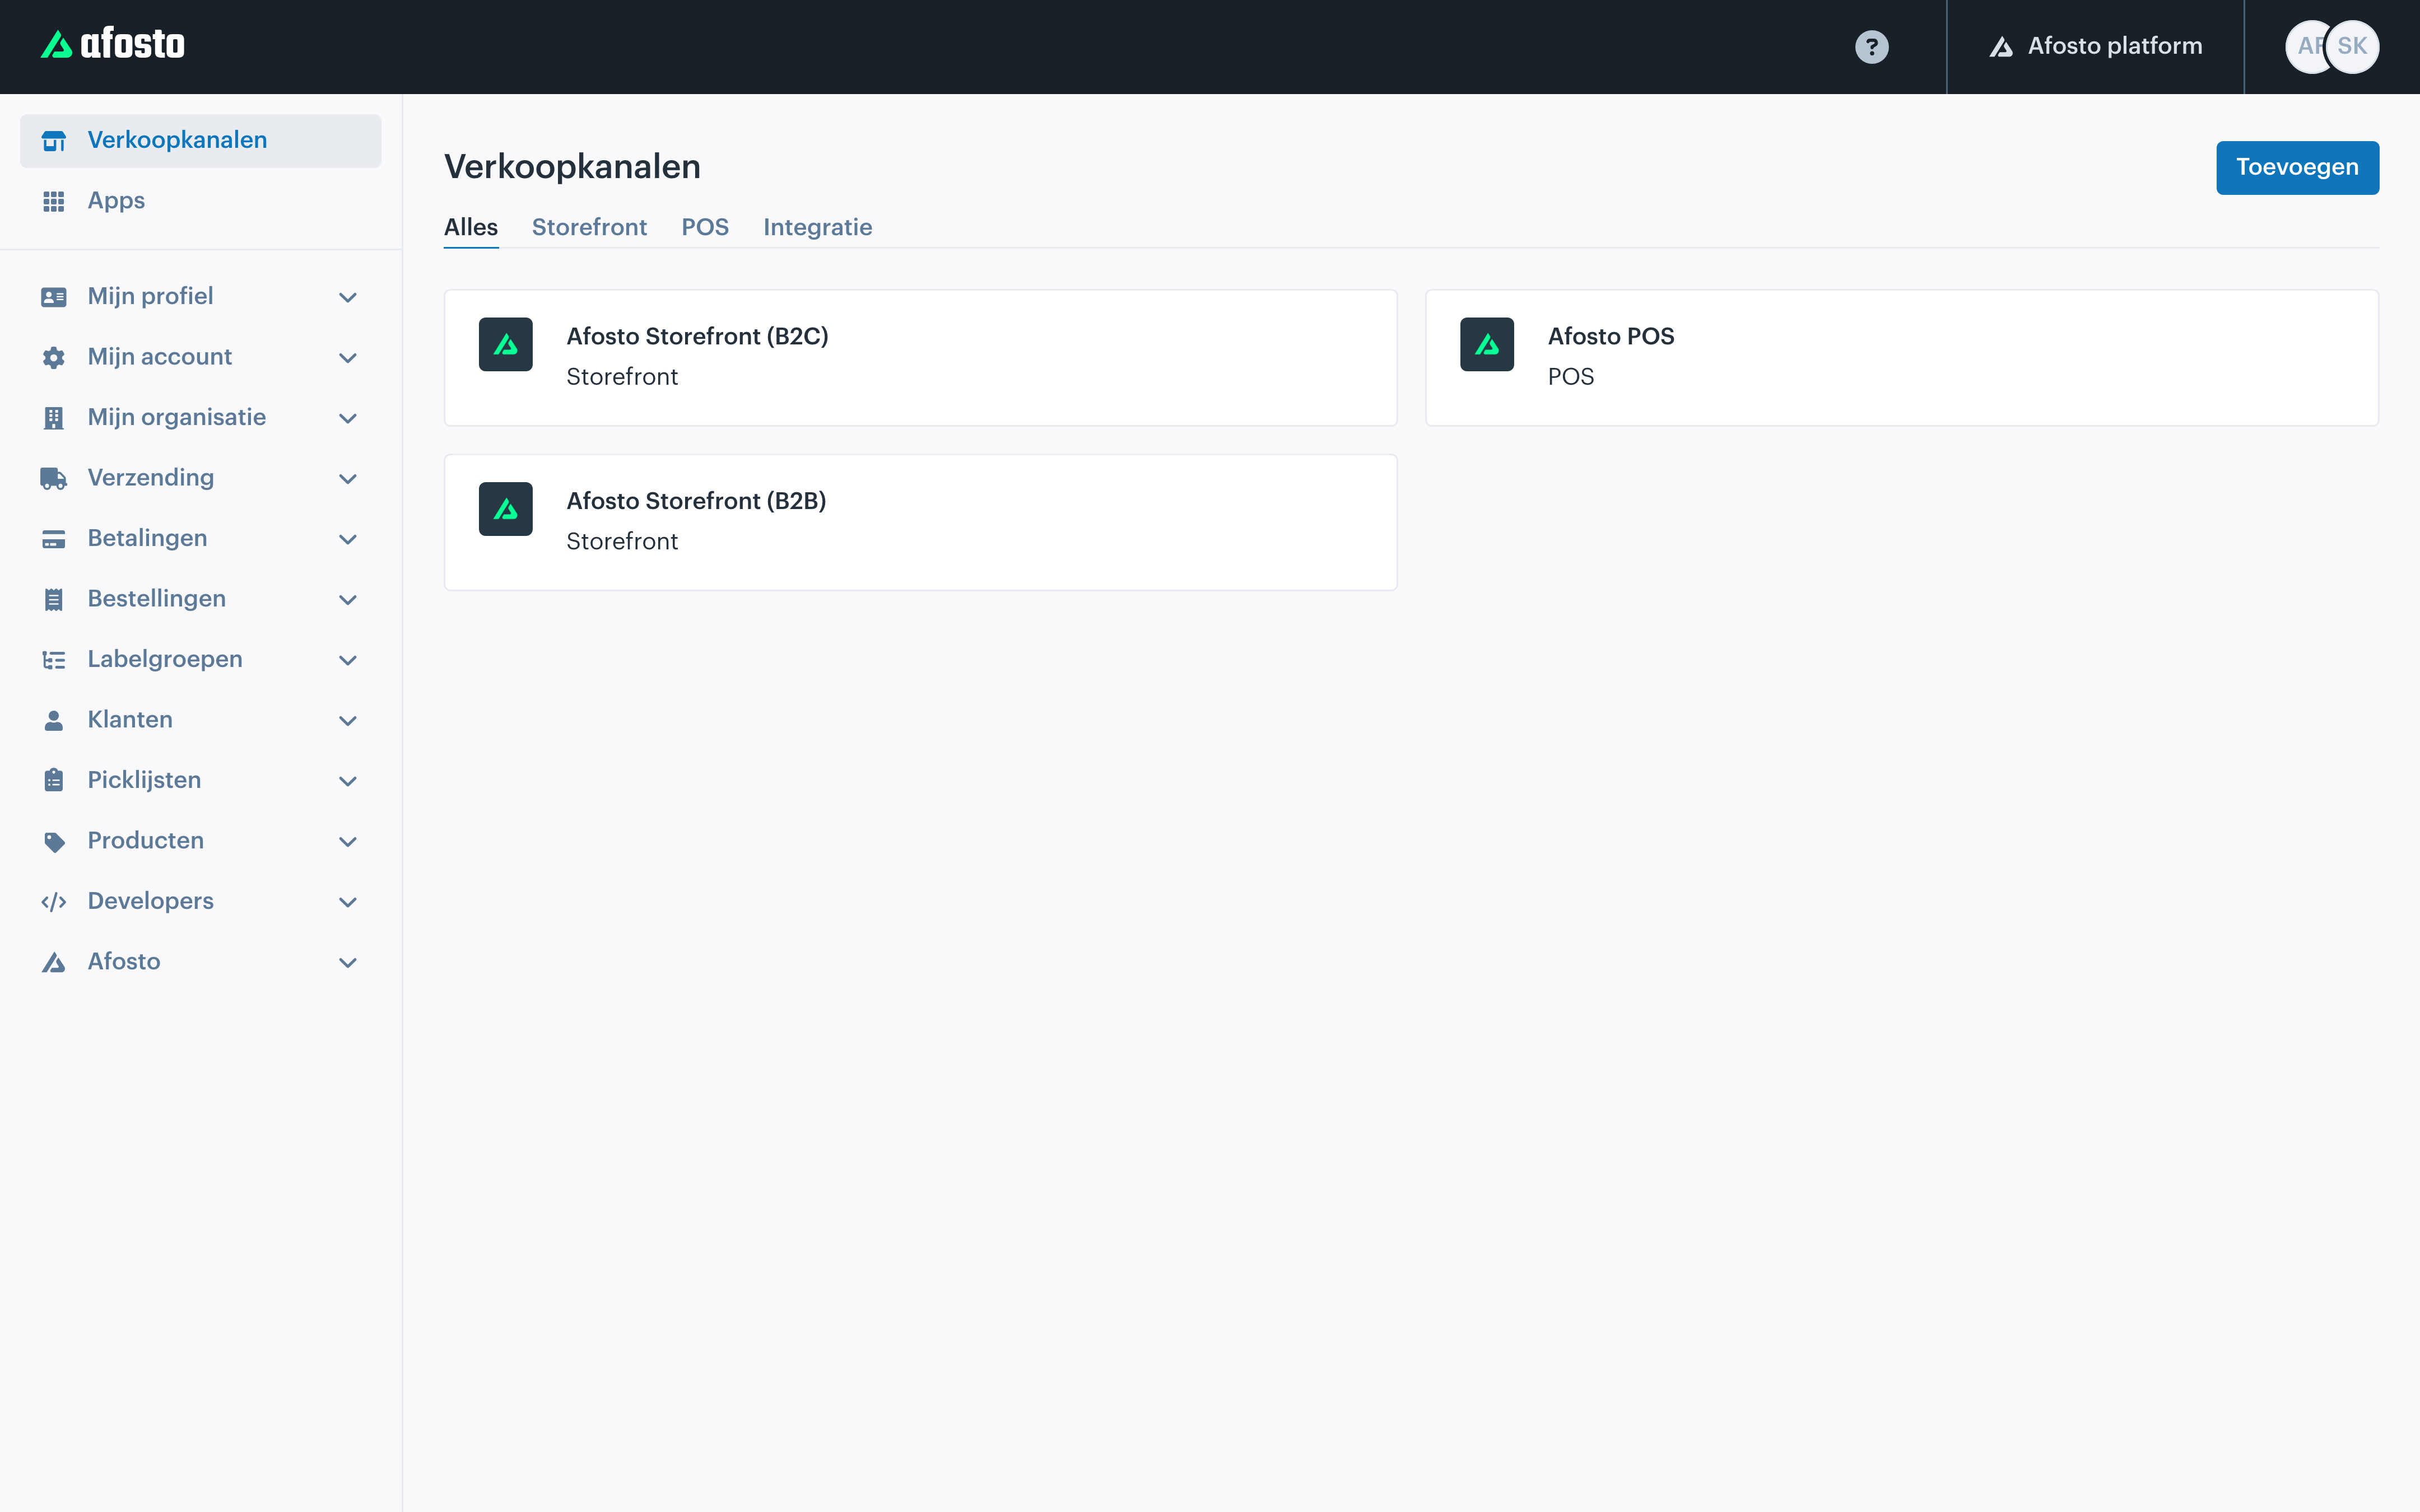The width and height of the screenshot is (2420, 1512).
Task: Click the Afosto POS logo icon
Action: click(1486, 344)
